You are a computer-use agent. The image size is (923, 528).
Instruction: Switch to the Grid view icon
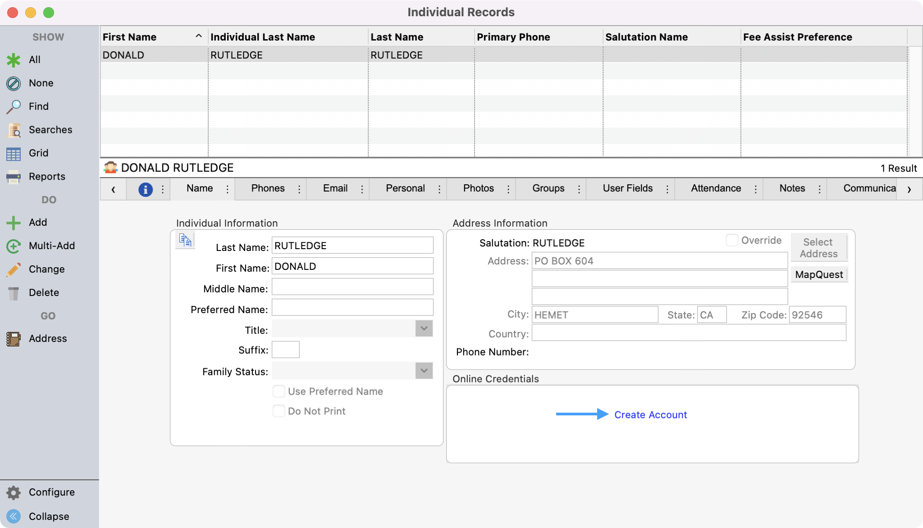click(14, 154)
